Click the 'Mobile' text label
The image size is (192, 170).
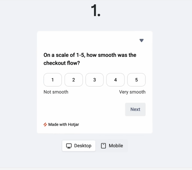tap(116, 146)
